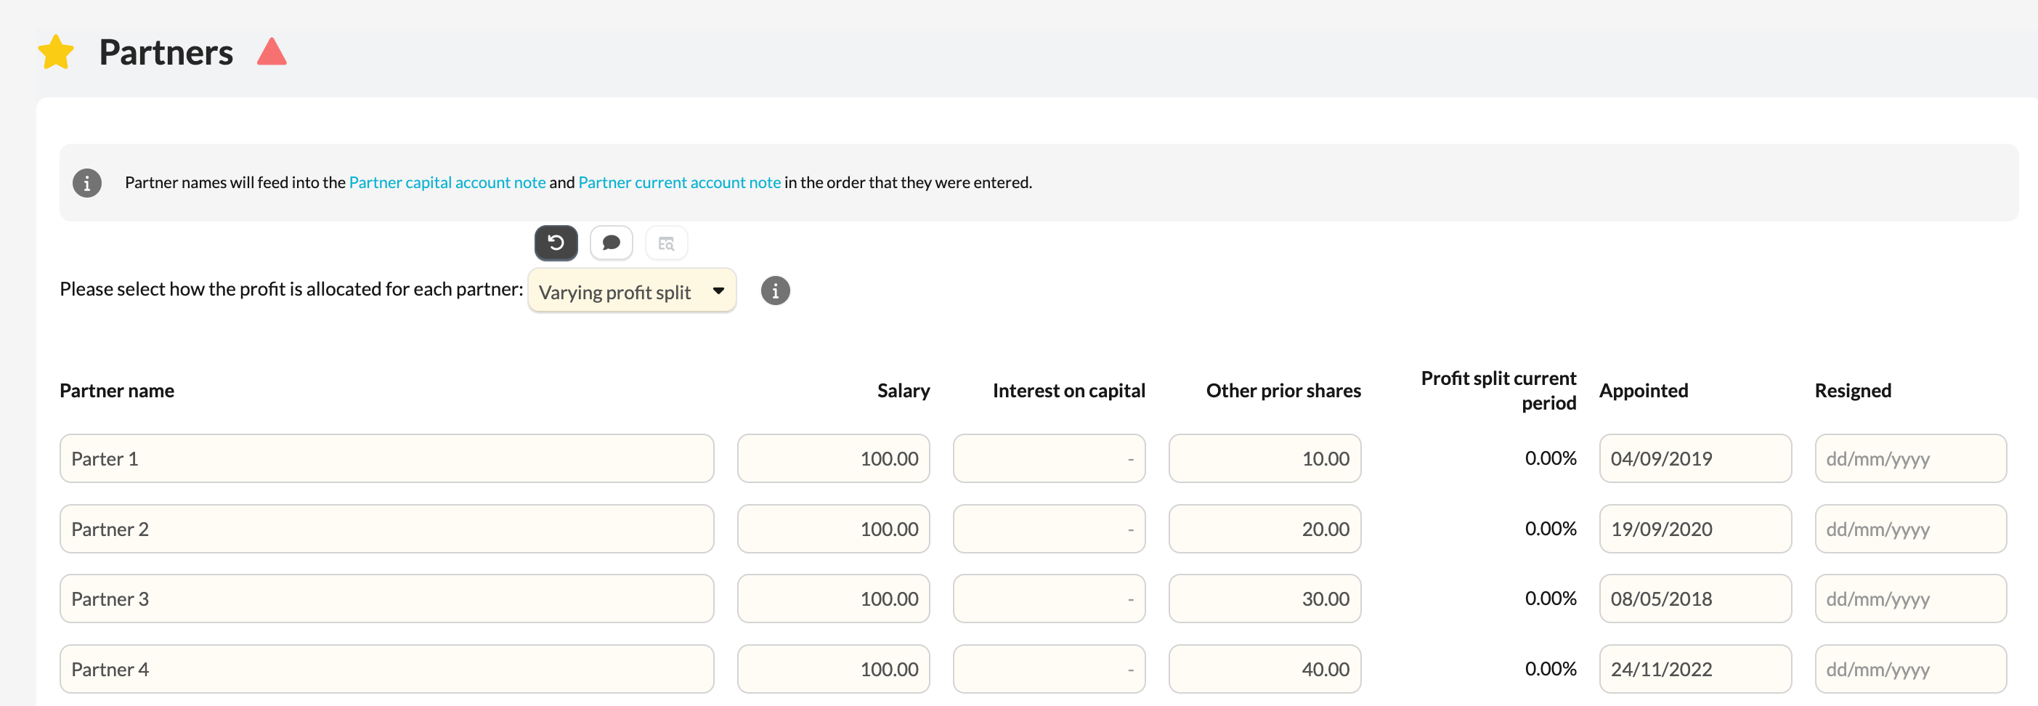The height and width of the screenshot is (706, 2038).
Task: Click the Resigned date field for Partner 2
Action: point(1911,529)
